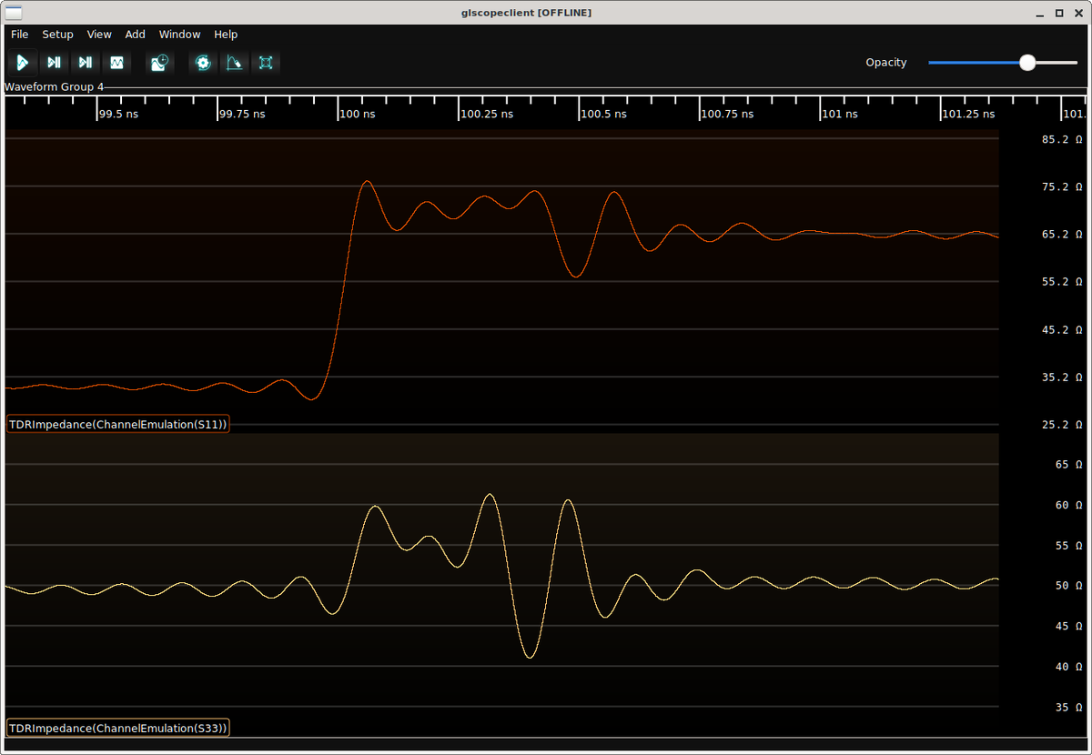Open the waveform history clock icon
Screen dimensions: 1092x755
click(x=159, y=63)
